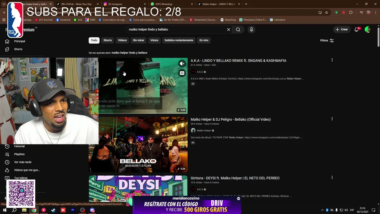Open Videos que me gustan in the sidebar
The width and height of the screenshot is (380, 214).
[x=27, y=170]
